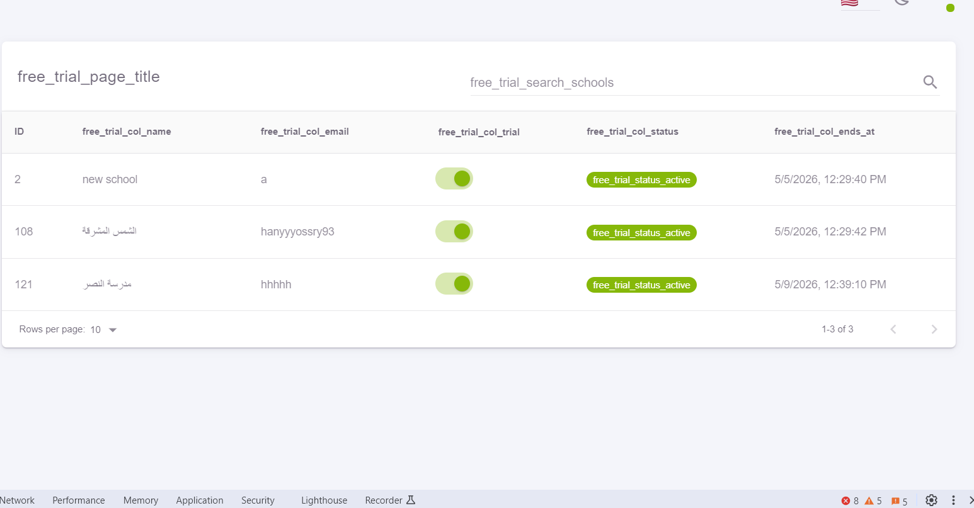The image size is (974, 508).
Task: Open DevTools three-dot more options menu
Action: [x=953, y=500]
